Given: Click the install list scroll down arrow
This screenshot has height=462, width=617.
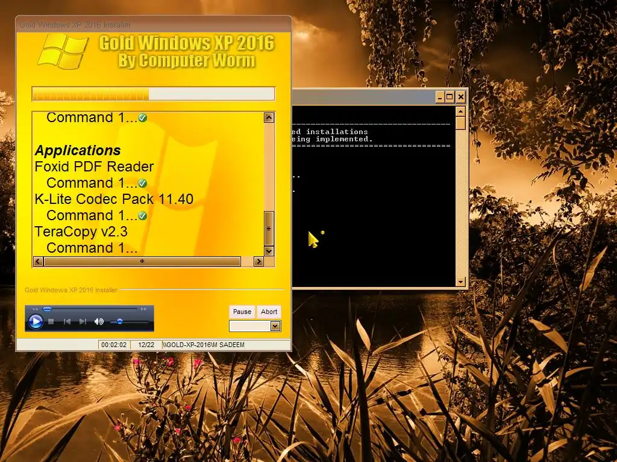Looking at the screenshot, I should pos(269,251).
